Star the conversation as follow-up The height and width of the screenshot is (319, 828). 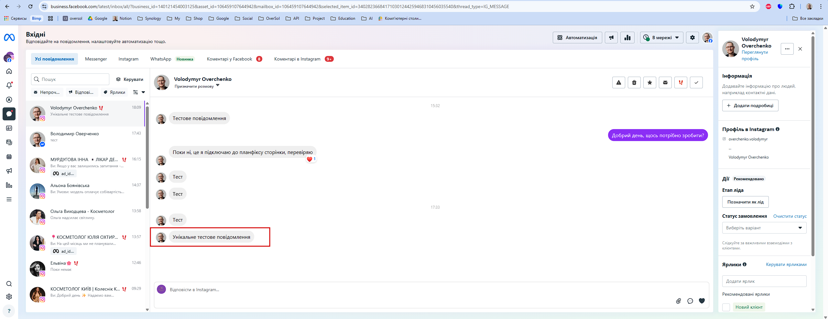[x=650, y=82]
